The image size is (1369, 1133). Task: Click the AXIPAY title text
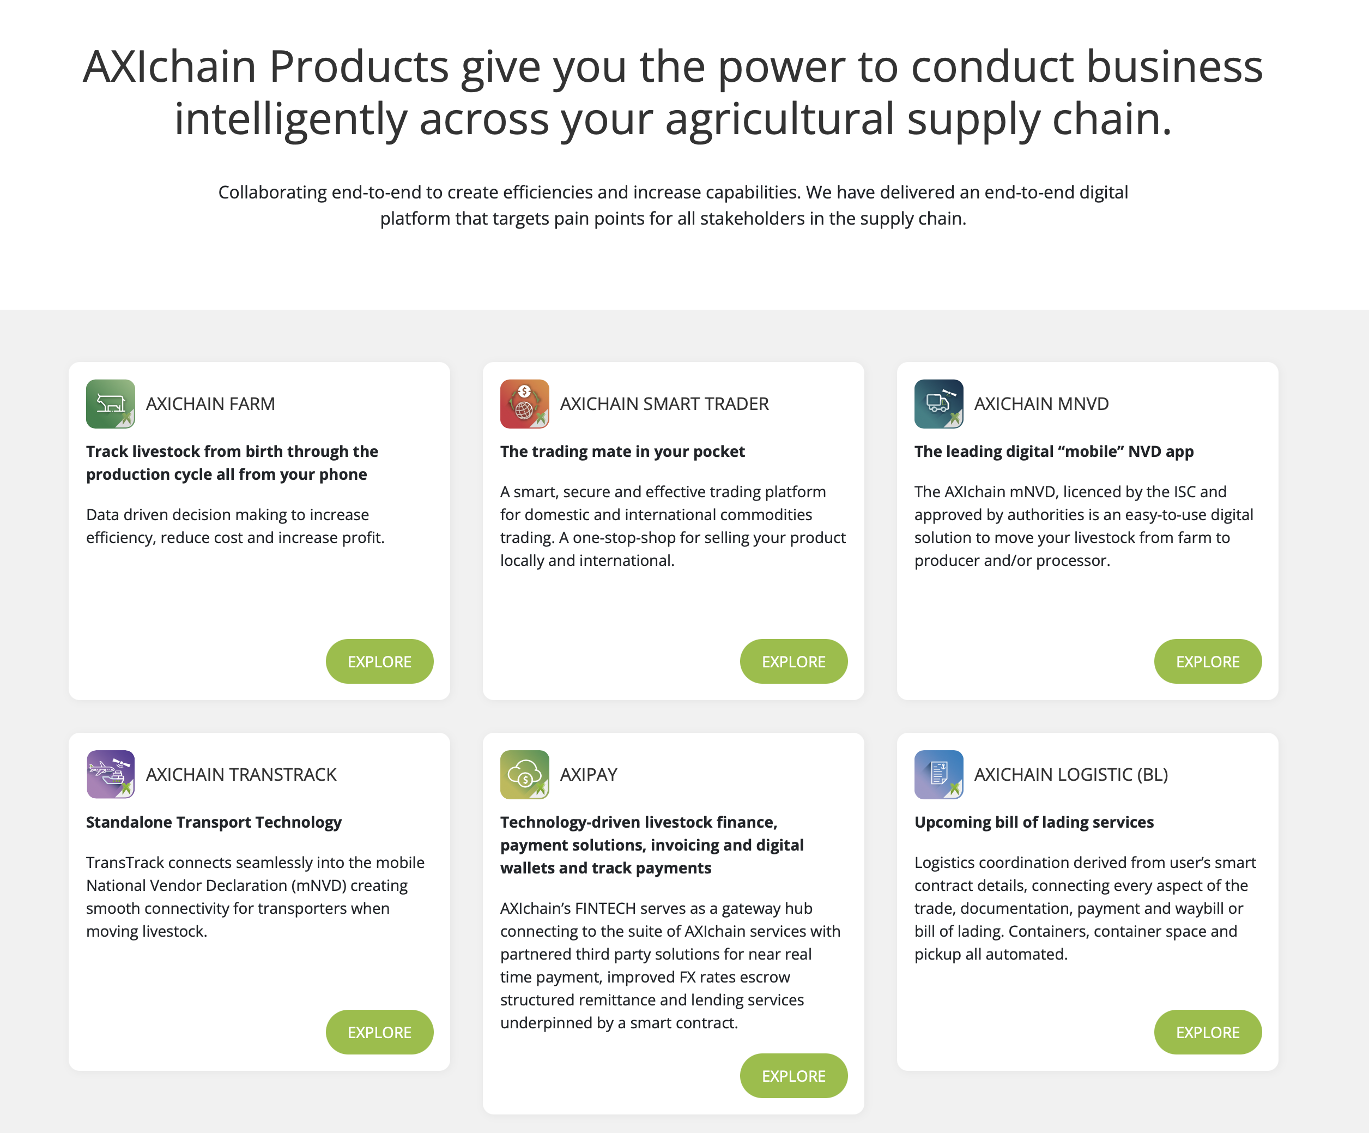(589, 774)
